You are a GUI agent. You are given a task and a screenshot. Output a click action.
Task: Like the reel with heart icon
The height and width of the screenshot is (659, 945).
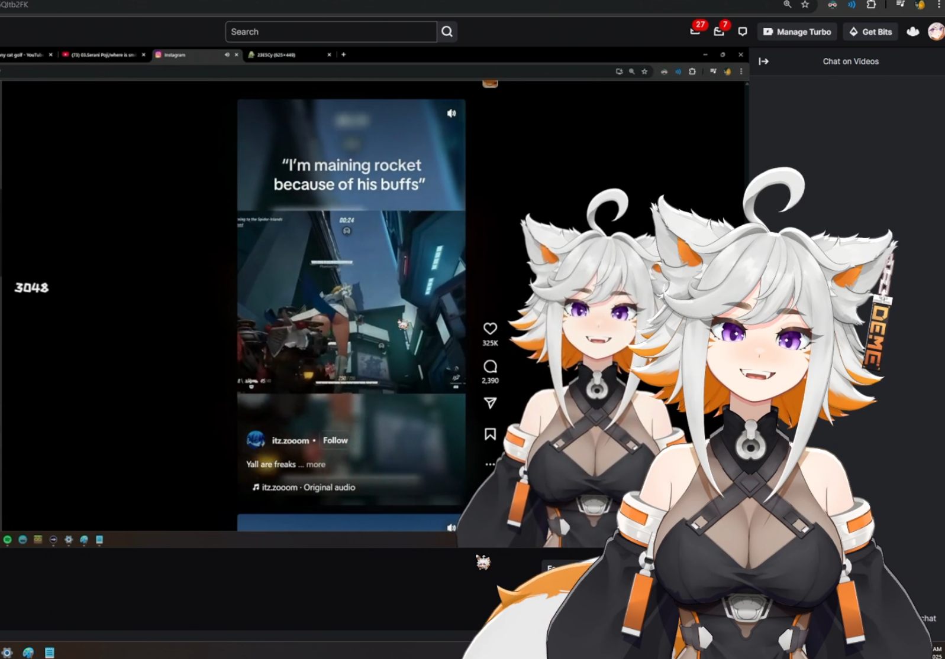click(x=490, y=329)
